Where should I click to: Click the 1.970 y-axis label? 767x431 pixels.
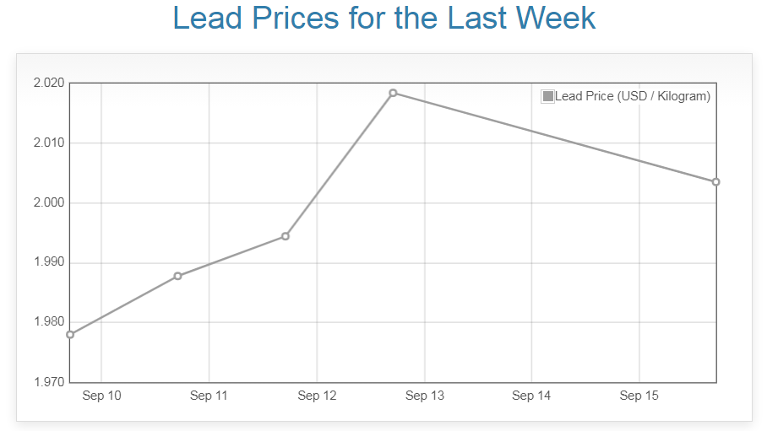[x=49, y=382]
